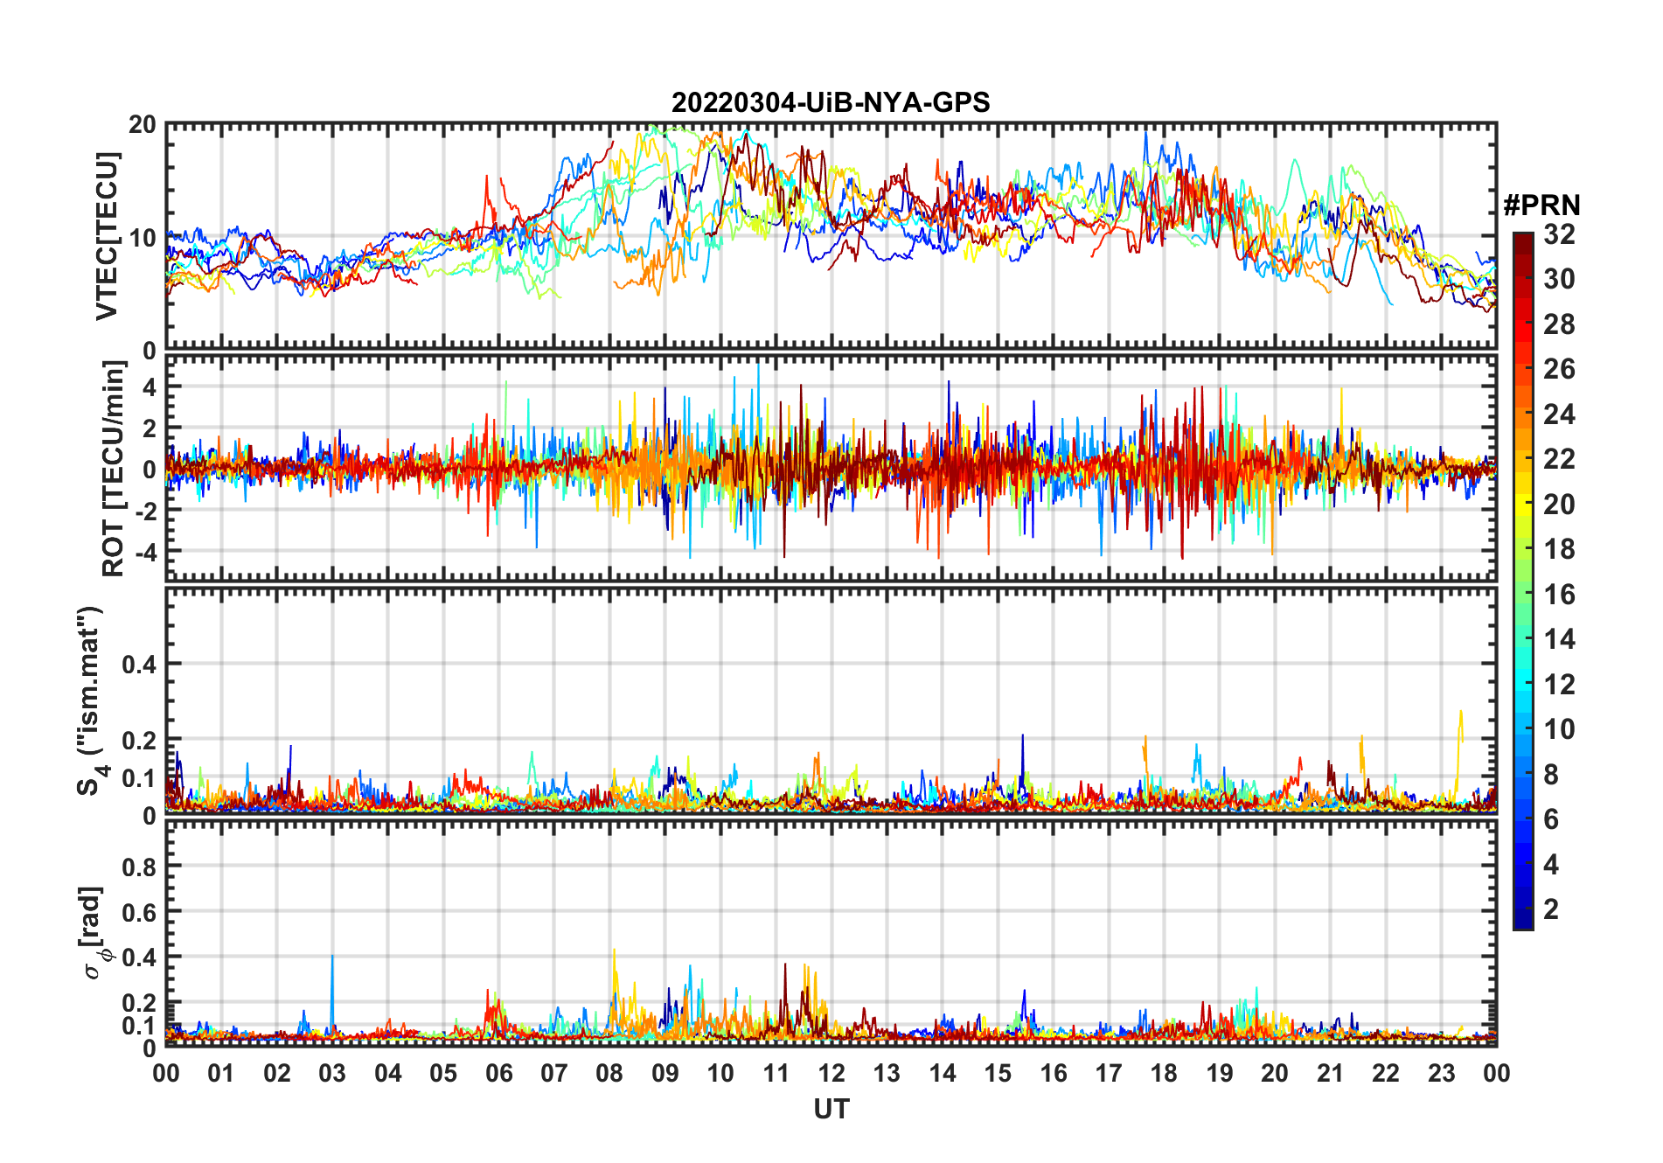Viewport: 1663px width, 1163px height.
Task: Click colorbar tick label 16
Action: [1559, 595]
